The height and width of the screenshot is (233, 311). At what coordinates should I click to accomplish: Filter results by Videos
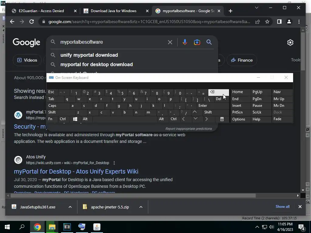[27, 60]
